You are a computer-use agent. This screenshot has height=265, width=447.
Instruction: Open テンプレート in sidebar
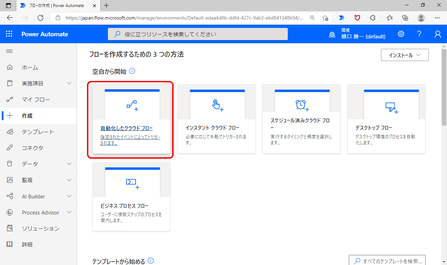point(38,132)
